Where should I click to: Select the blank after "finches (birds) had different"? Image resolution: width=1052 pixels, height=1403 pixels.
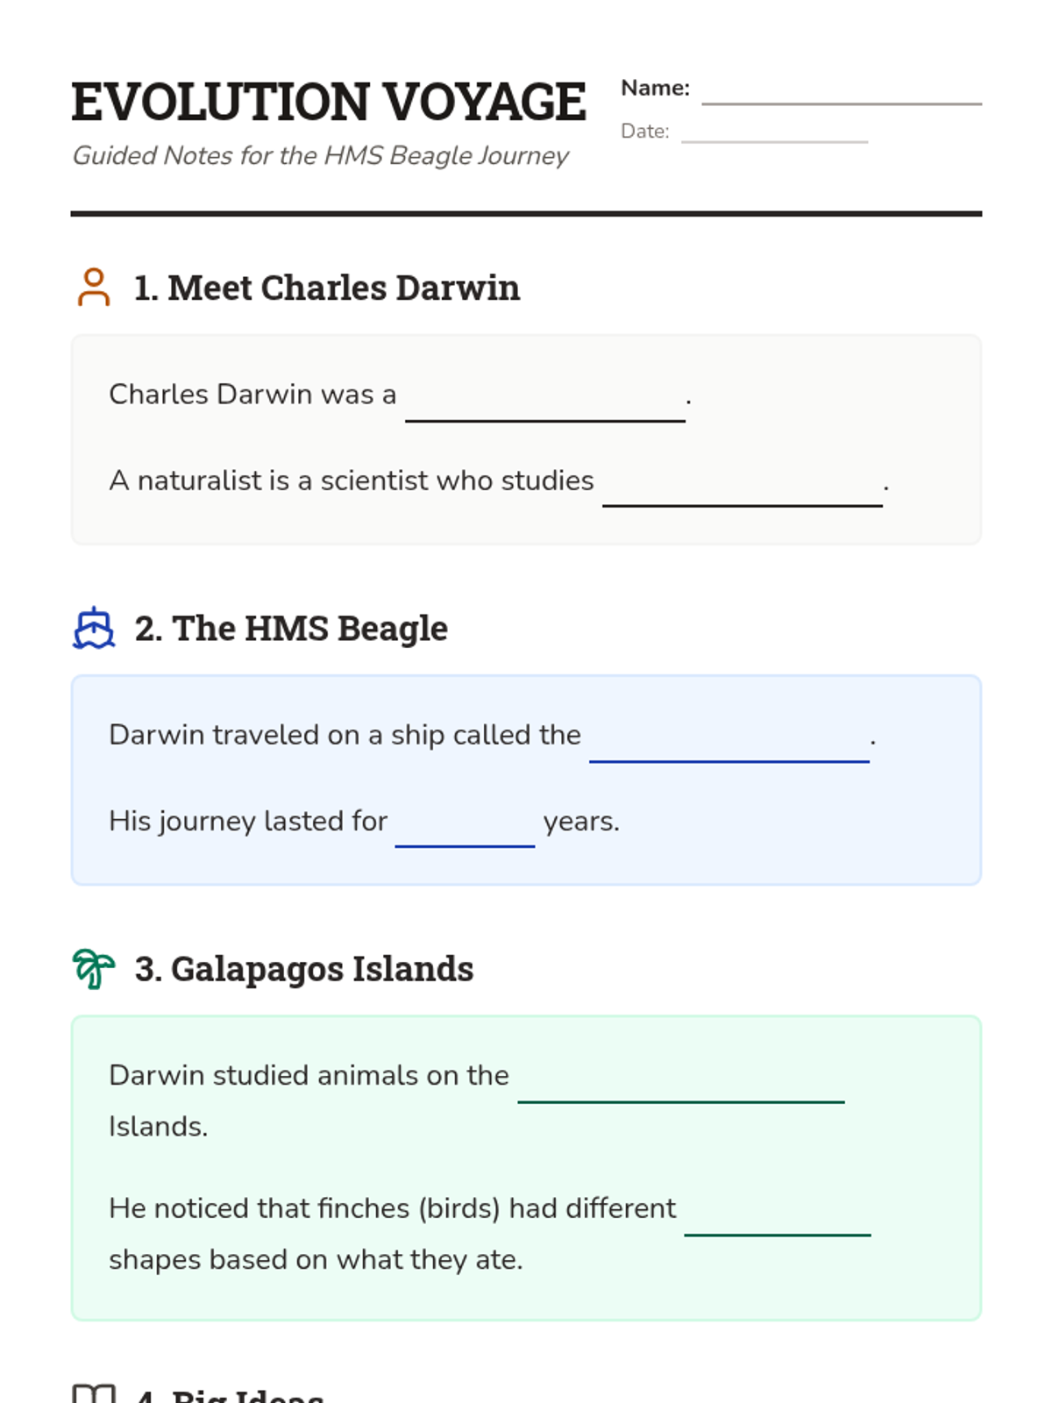pos(777,1217)
